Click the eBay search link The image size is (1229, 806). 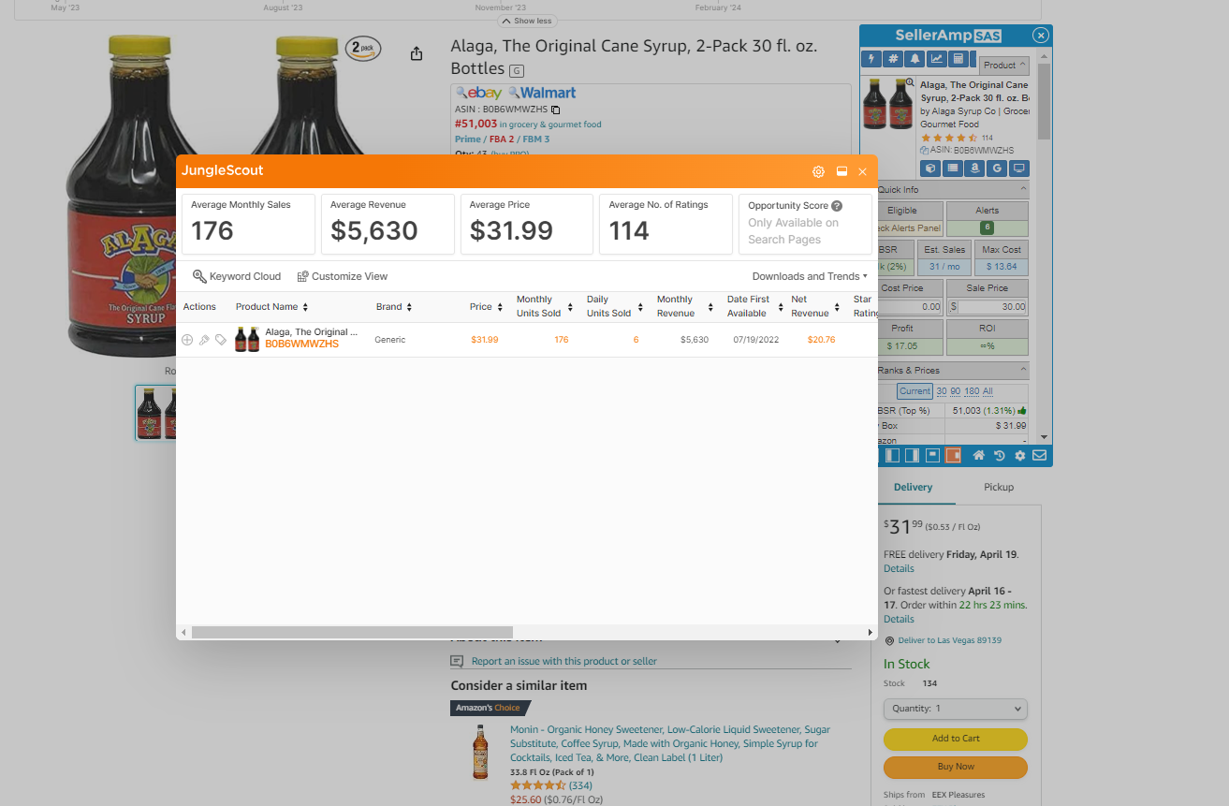click(479, 93)
